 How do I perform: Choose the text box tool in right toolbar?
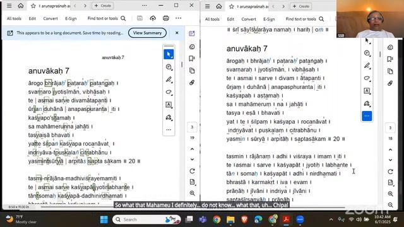point(367,91)
